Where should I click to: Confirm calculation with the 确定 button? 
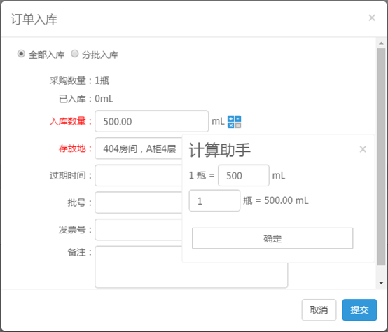[272, 238]
